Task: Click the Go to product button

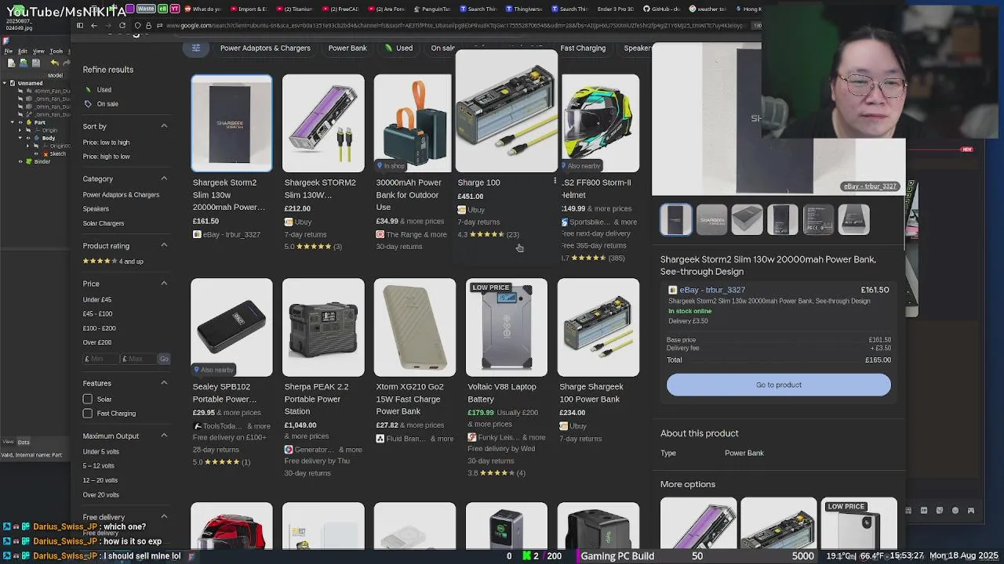Action: tap(779, 385)
